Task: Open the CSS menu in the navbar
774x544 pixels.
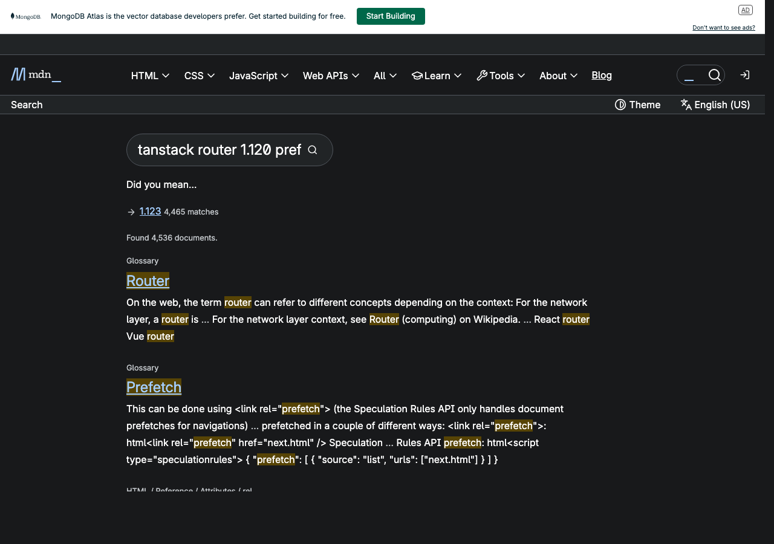Action: click(199, 76)
